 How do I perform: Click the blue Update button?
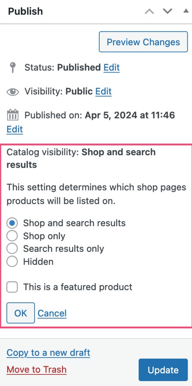pyautogui.click(x=163, y=370)
